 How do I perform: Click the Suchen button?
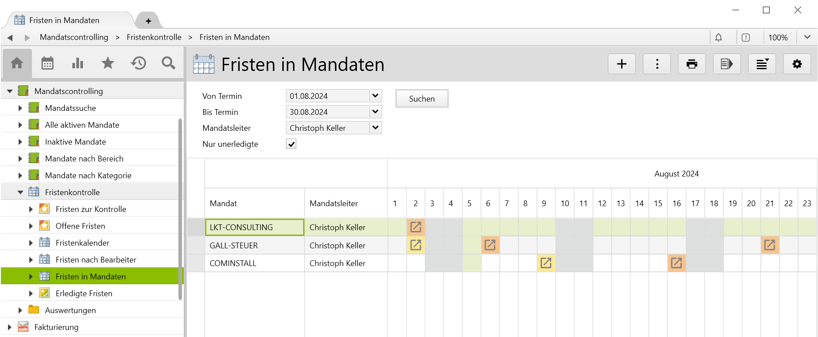[x=422, y=98]
